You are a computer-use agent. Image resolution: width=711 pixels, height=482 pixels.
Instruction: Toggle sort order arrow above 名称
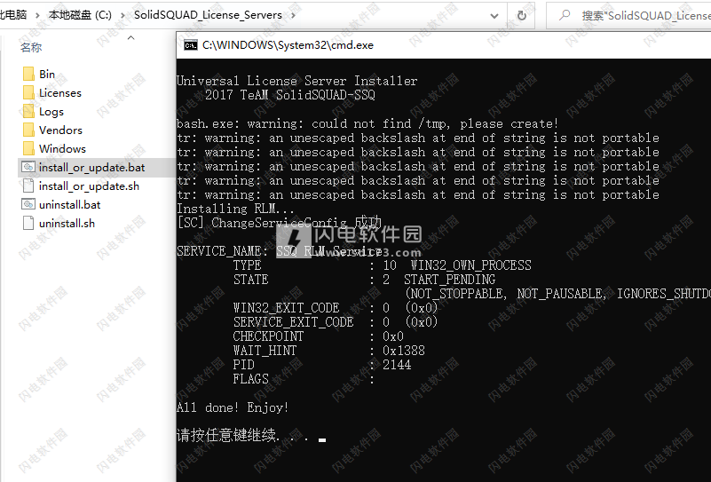tap(131, 37)
